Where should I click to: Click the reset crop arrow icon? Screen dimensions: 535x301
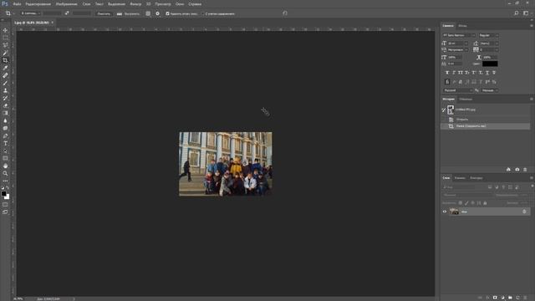pos(285,13)
